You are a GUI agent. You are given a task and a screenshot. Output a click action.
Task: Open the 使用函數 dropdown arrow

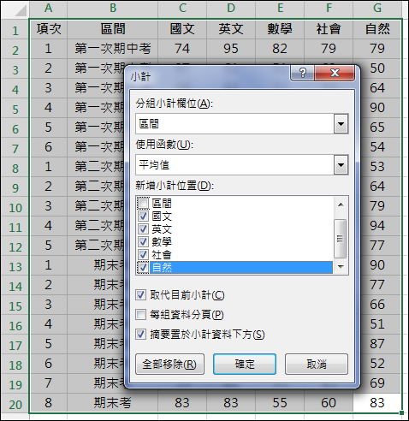pos(341,165)
